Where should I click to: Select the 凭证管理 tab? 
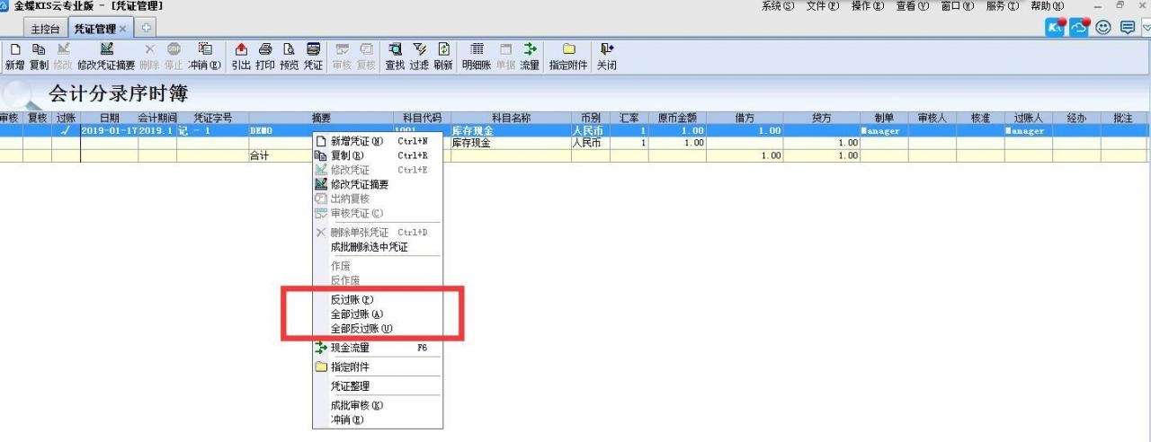point(94,30)
